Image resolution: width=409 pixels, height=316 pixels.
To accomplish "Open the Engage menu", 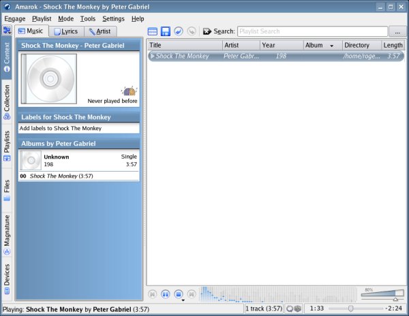I will [x=15, y=19].
